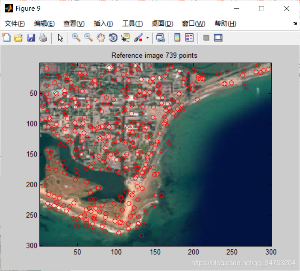Insert Colorbar from toolbar
Screen dimensions: 300x271
(177, 38)
